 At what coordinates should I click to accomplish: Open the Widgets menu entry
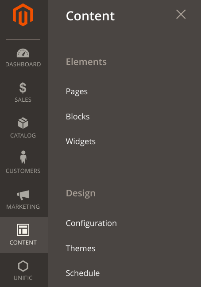coord(81,142)
